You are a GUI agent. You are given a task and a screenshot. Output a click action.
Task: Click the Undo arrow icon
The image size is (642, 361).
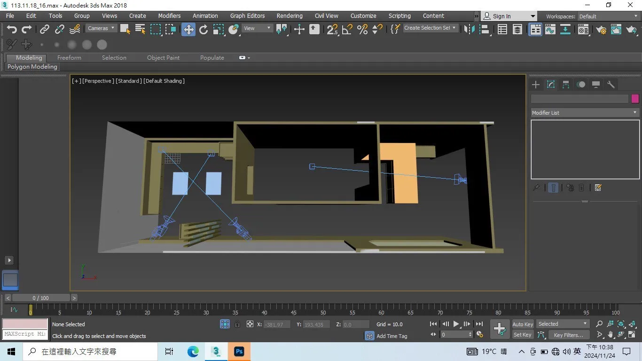[12, 29]
